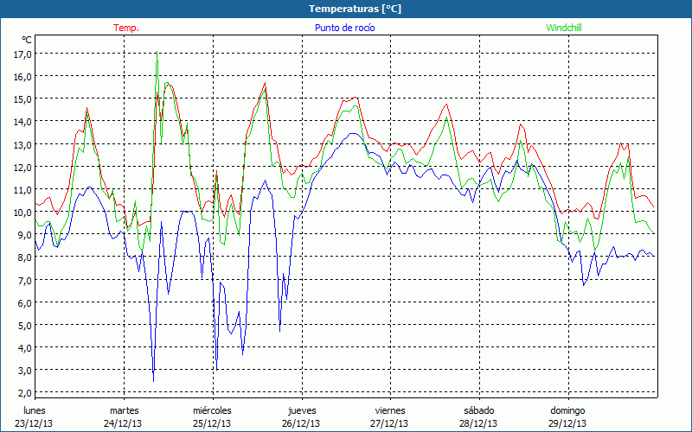Click the viernes 27/12/13 date label
Image resolution: width=692 pixels, height=432 pixels.
pyautogui.click(x=390, y=416)
